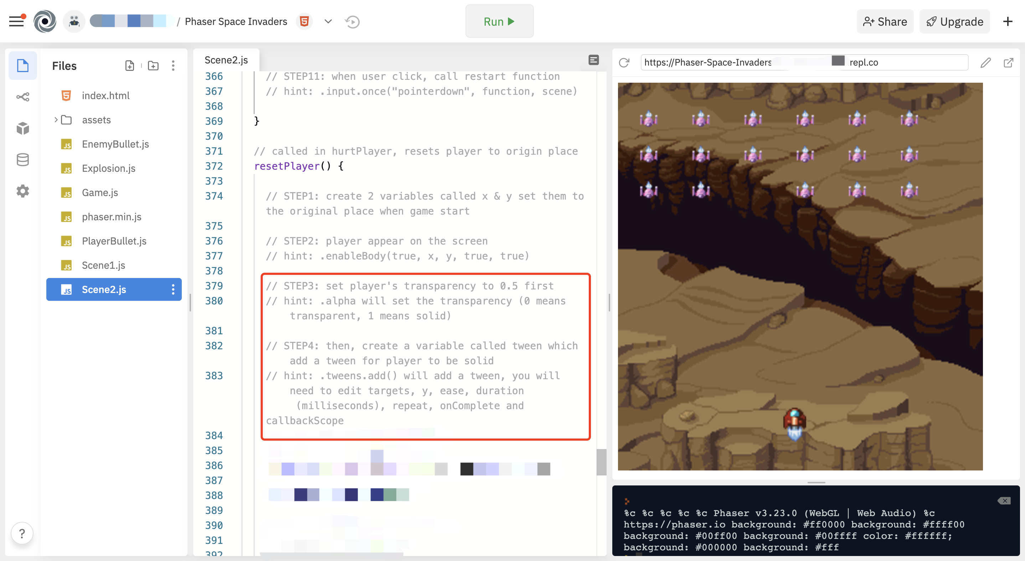Open the hamburger main menu
The width and height of the screenshot is (1025, 561).
(x=16, y=21)
